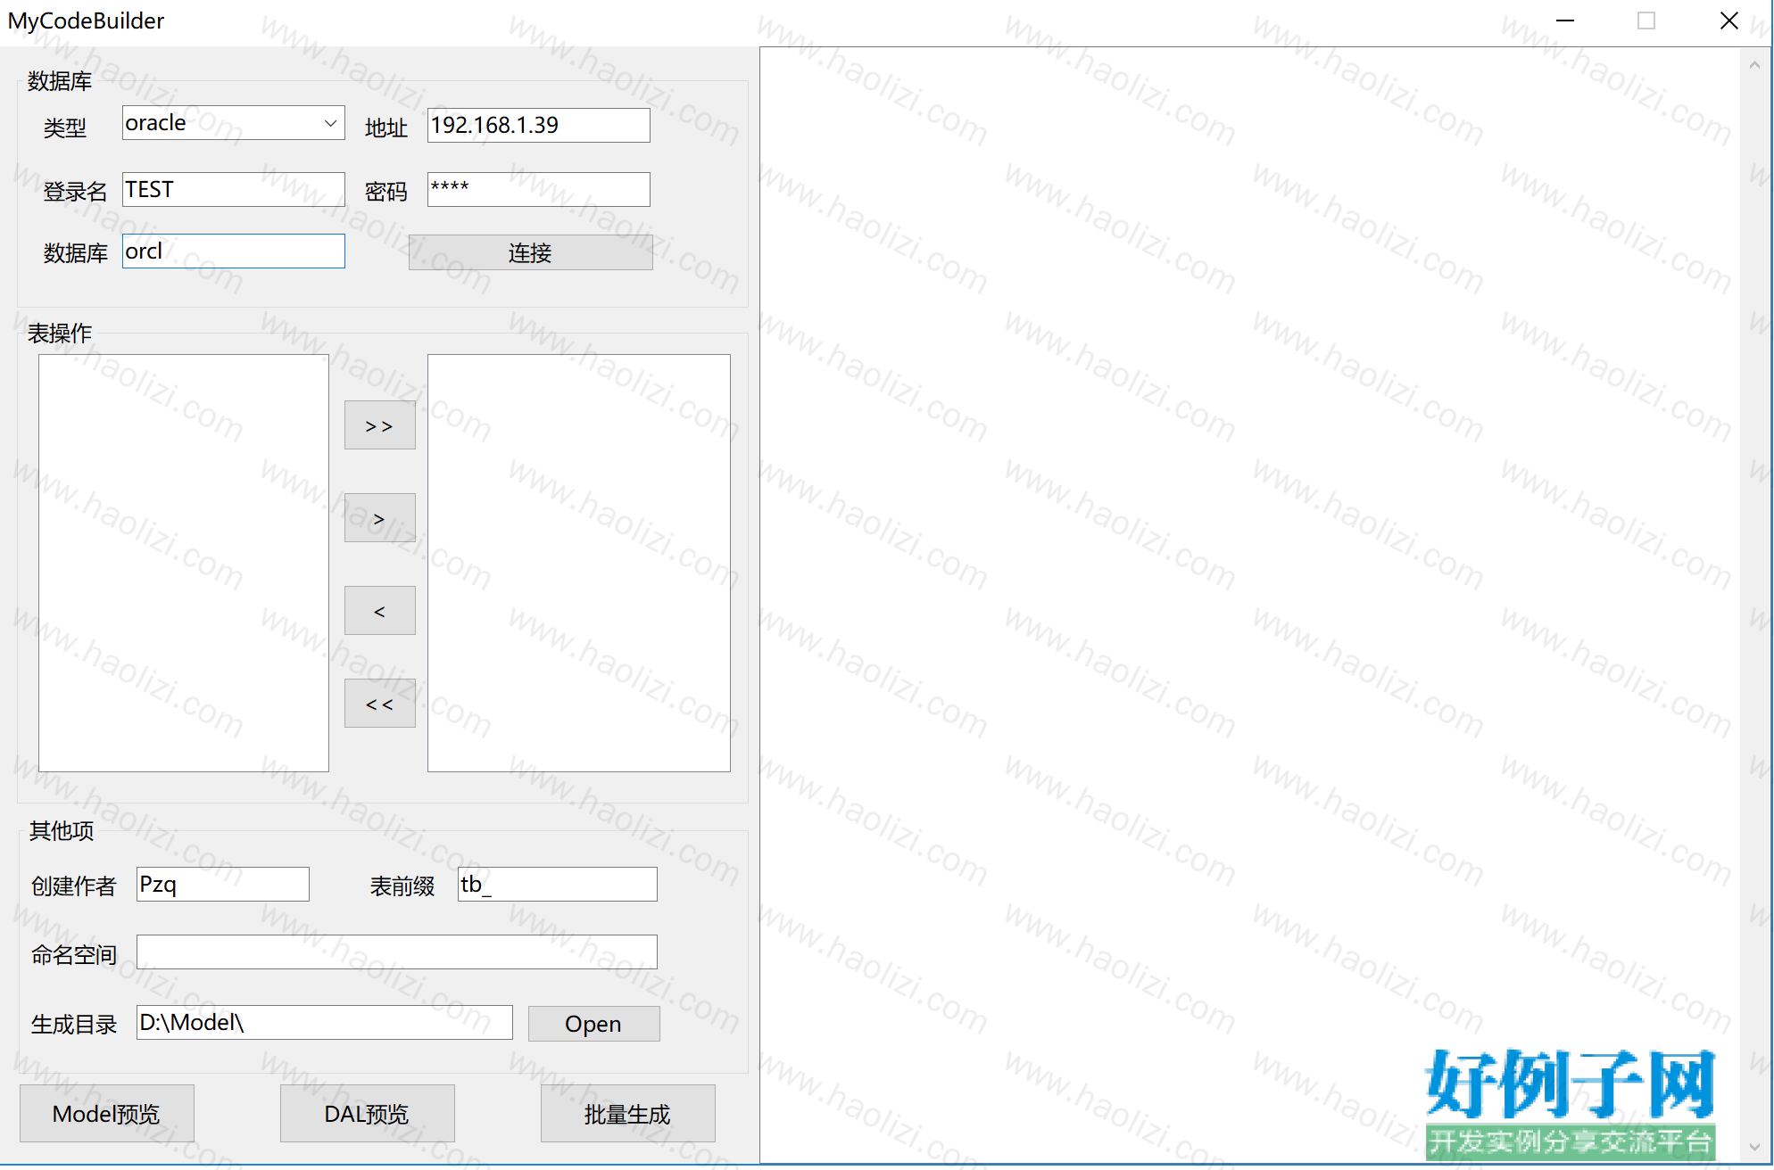Focus the empty 命名空间 namespace field
Viewport: 1774px width, 1170px height.
(x=396, y=952)
